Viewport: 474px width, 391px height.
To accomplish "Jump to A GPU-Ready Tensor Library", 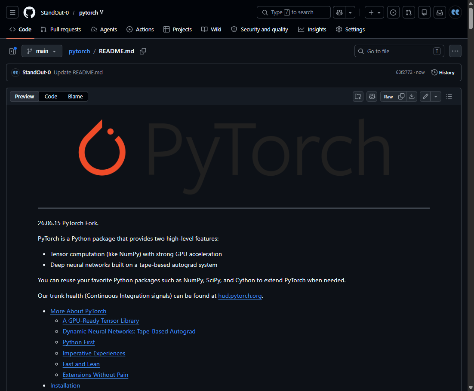I will click(x=101, y=321).
